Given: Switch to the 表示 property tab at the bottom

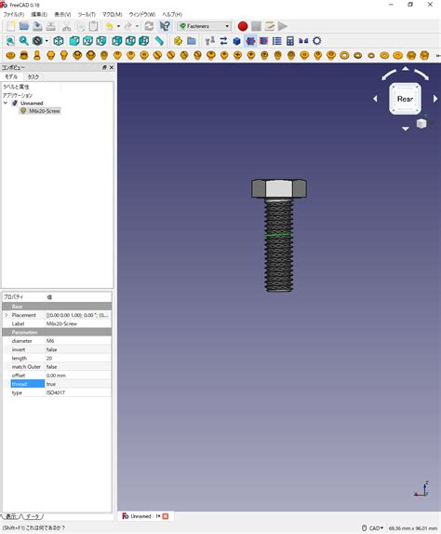Looking at the screenshot, I should (11, 516).
